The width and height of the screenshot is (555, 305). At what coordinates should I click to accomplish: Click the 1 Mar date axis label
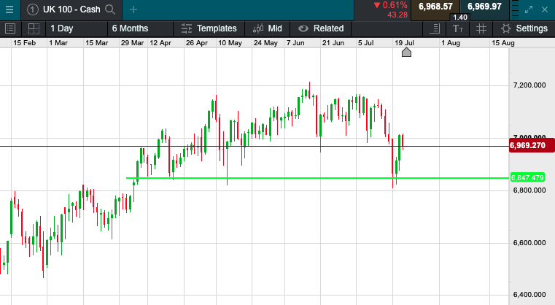click(x=58, y=43)
